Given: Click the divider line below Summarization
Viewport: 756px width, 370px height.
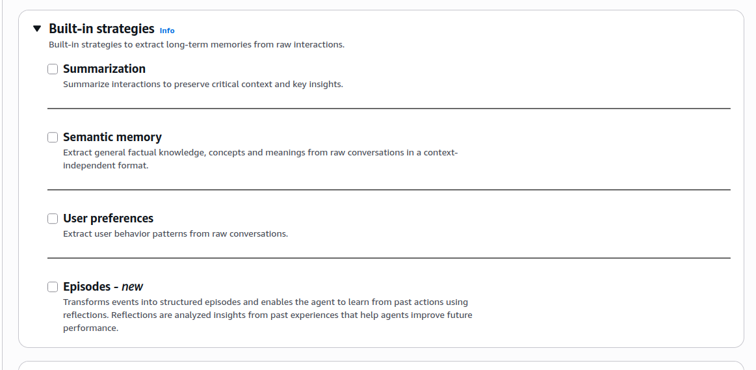Looking at the screenshot, I should point(389,109).
